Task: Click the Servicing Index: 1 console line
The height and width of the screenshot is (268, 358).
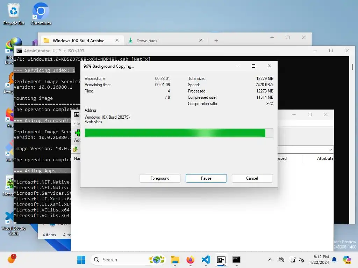Action: [x=44, y=70]
